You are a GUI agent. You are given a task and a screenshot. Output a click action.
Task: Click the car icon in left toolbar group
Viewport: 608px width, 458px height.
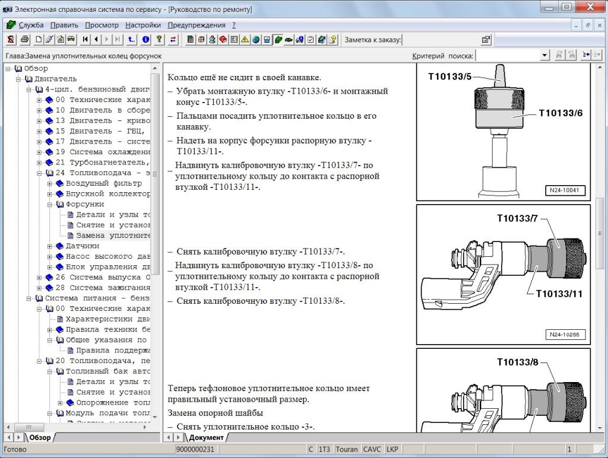point(71,40)
